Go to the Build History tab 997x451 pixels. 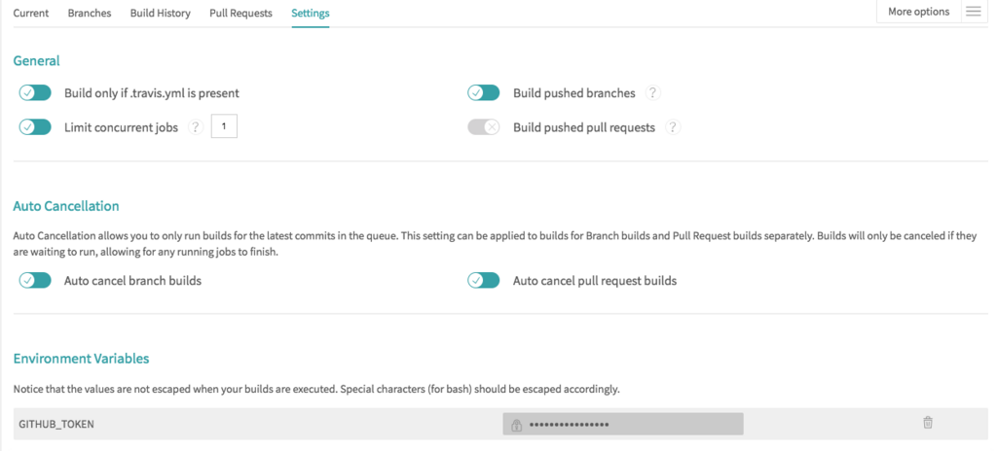[161, 14]
